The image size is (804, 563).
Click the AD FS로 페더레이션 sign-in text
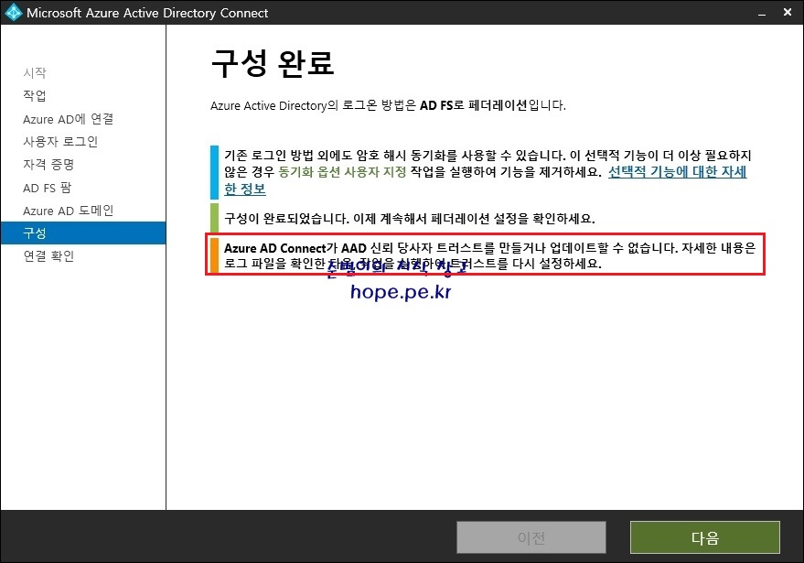click(x=473, y=105)
